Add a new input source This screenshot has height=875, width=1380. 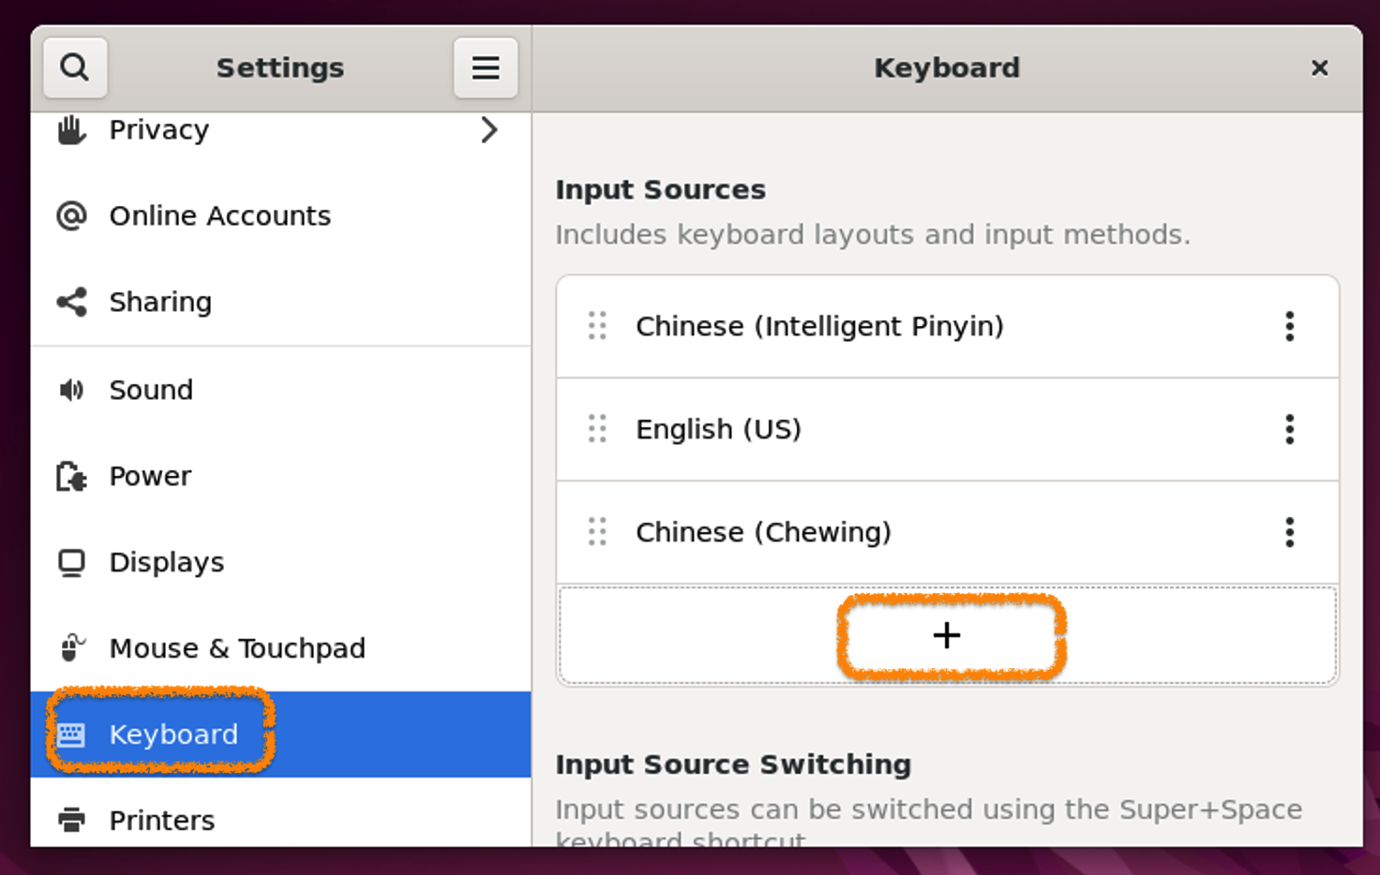[947, 635]
